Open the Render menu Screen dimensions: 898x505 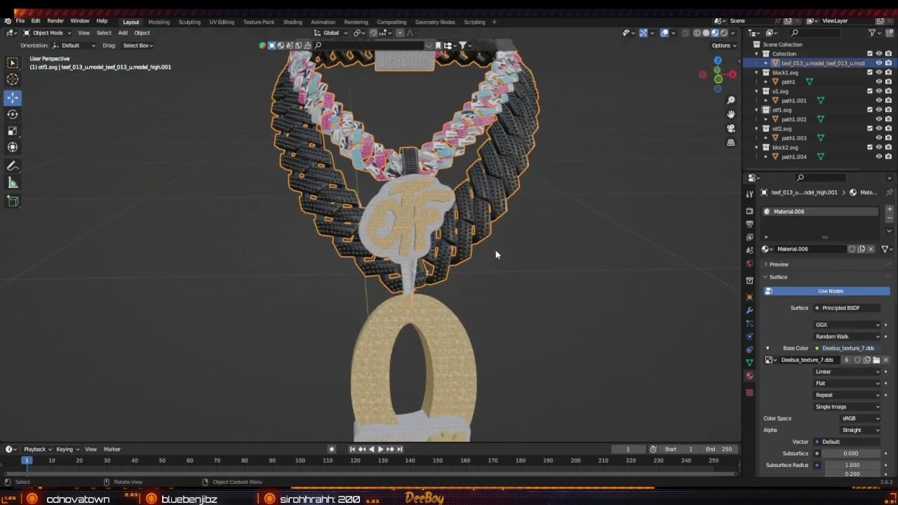pyautogui.click(x=55, y=21)
